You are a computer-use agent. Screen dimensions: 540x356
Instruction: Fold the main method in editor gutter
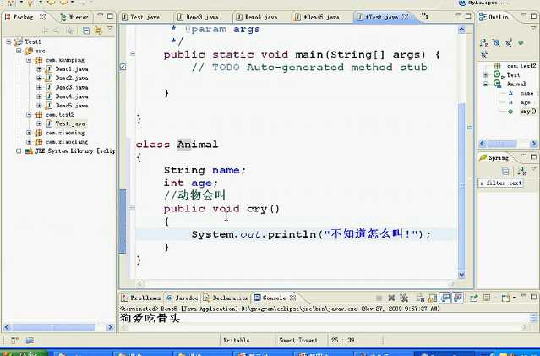point(133,53)
